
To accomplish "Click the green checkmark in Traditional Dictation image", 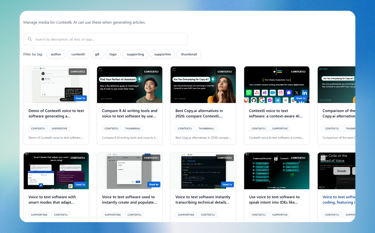I will pyautogui.click(x=292, y=174).
